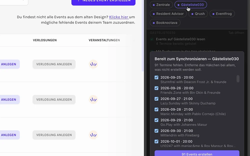250x156 pixels.
Task: Click the event icon in the third row
Action: coord(93,135)
